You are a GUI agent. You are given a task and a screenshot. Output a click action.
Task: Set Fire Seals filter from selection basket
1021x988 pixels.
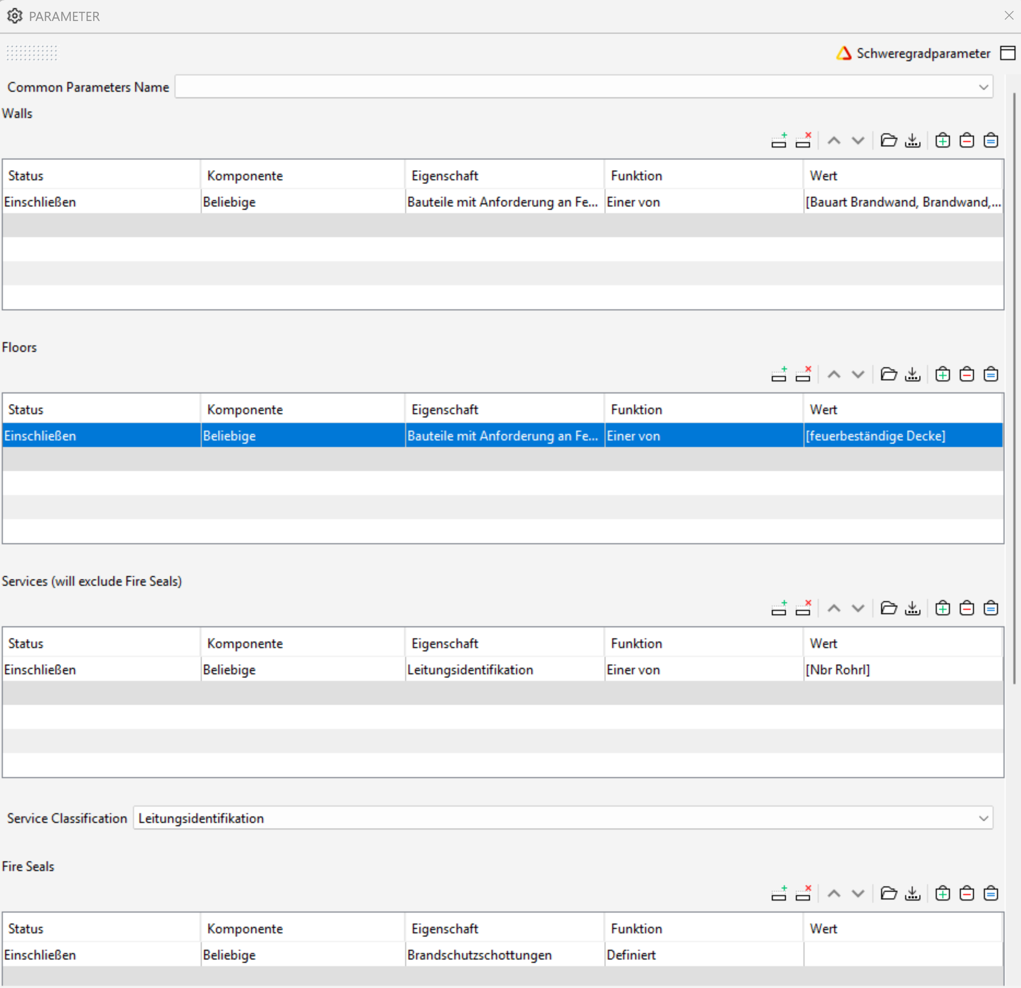(991, 894)
